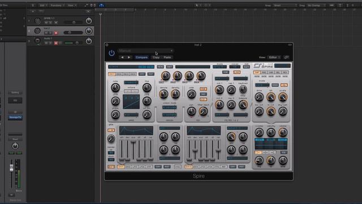Click the Spire oscillator note knob
Image resolution: width=362 pixels, height=204 pixels.
tap(115, 87)
